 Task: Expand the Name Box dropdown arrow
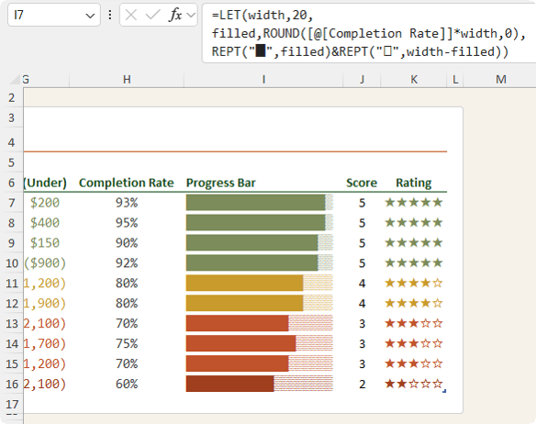click(x=90, y=16)
